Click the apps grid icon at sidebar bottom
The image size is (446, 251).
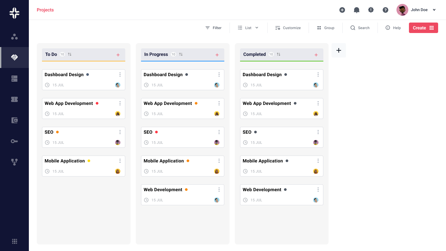(x=14, y=241)
